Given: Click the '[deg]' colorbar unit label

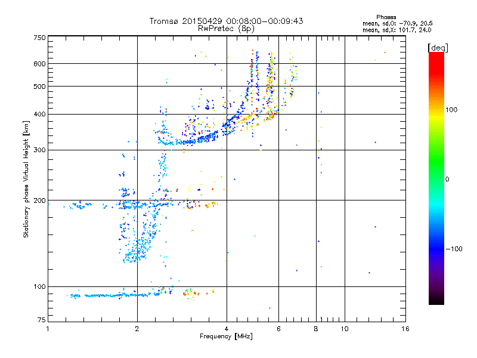Looking at the screenshot, I should (x=438, y=48).
